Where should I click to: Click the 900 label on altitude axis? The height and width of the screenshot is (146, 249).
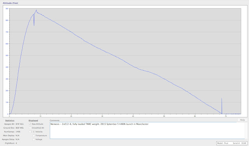(x=7, y=9)
